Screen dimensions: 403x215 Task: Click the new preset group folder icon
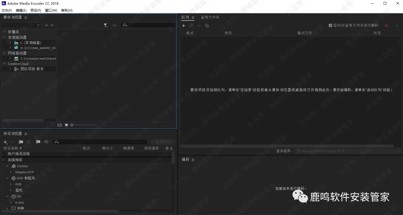tap(21, 142)
